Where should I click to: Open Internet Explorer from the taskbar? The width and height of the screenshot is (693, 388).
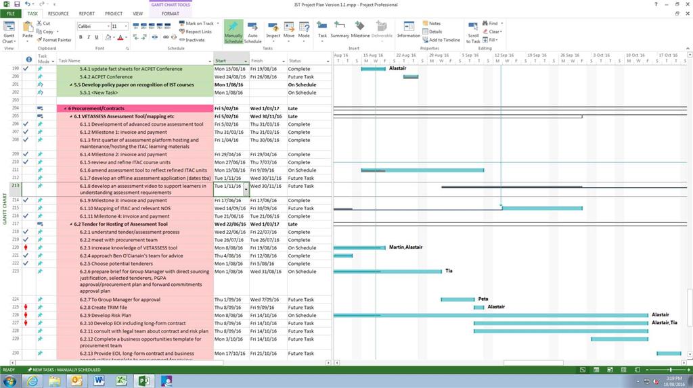32,381
